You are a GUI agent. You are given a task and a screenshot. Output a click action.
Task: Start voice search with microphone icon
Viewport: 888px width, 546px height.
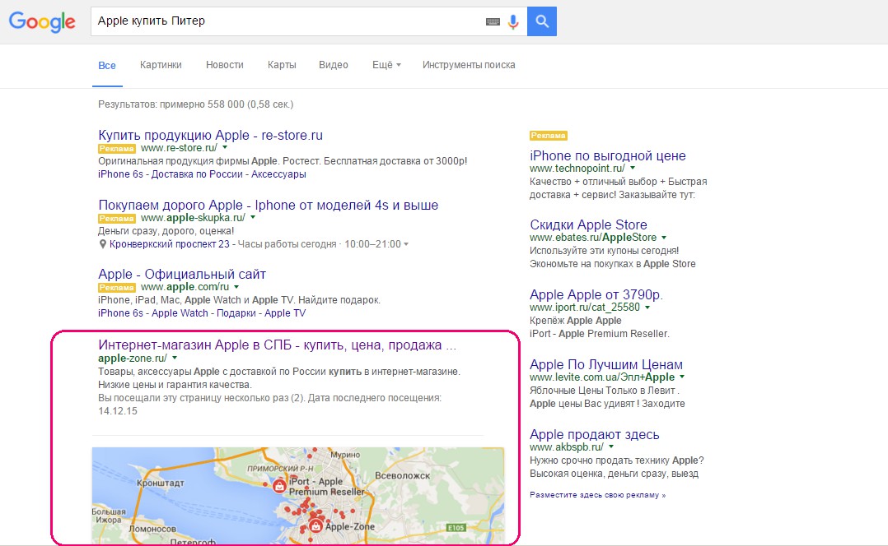pos(513,21)
